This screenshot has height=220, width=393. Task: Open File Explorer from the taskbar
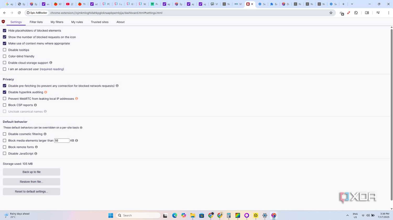(x=193, y=215)
